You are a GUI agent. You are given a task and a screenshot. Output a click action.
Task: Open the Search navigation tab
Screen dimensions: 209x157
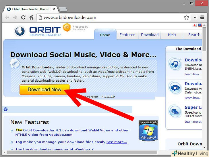(194, 35)
